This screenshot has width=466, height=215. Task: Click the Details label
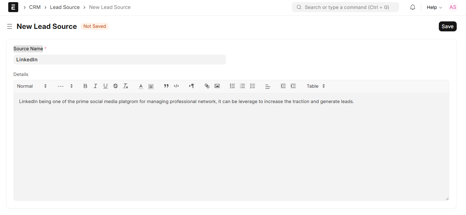(x=21, y=74)
